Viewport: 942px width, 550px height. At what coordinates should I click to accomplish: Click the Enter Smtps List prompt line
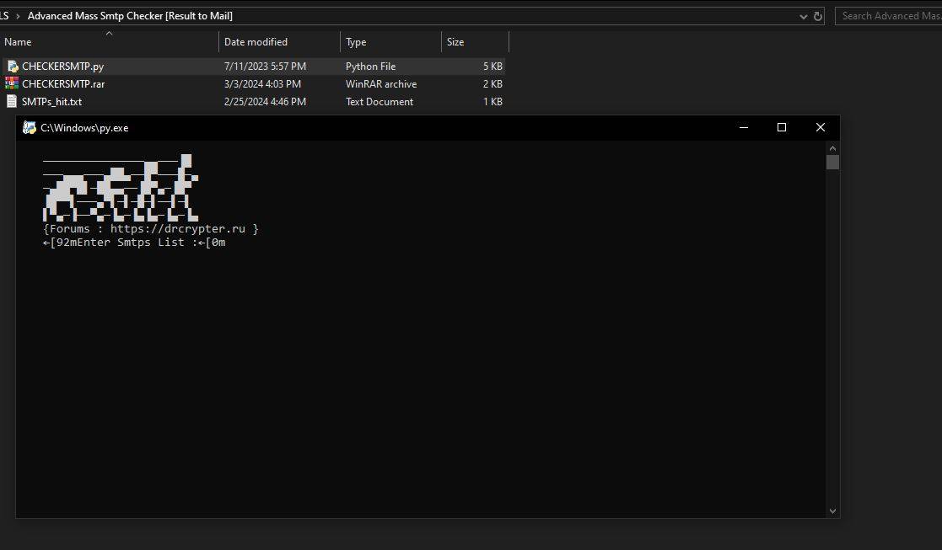tap(134, 243)
